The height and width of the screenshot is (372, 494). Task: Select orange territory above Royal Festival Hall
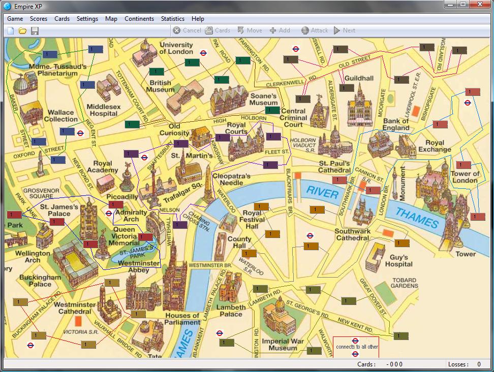[261, 207]
